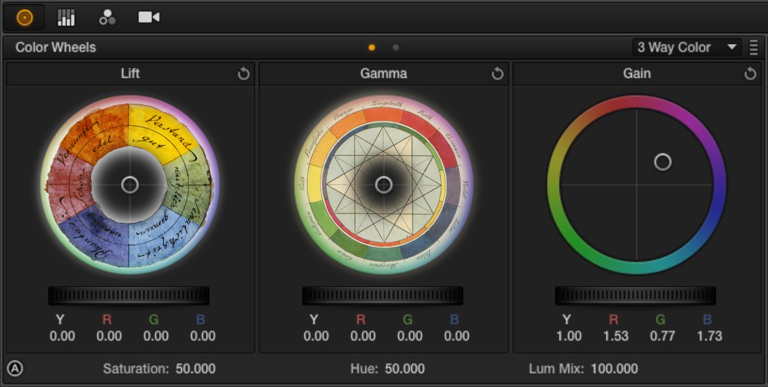Click the Gain red value 1.53
The width and height of the screenshot is (768, 387).
pyautogui.click(x=615, y=336)
